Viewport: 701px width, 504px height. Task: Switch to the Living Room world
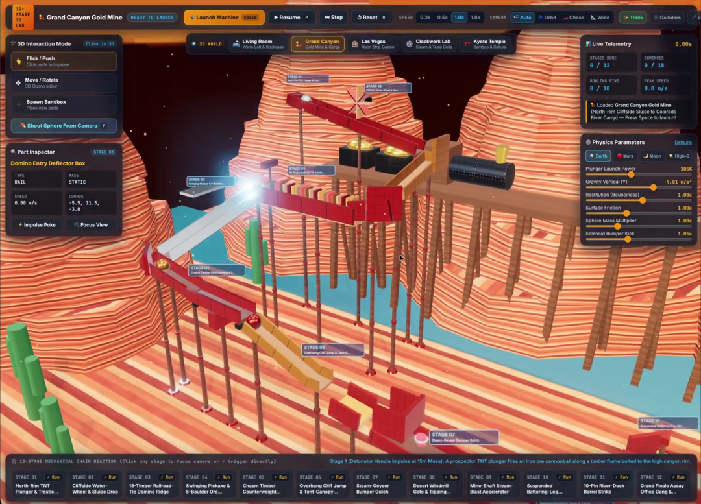coord(258,44)
